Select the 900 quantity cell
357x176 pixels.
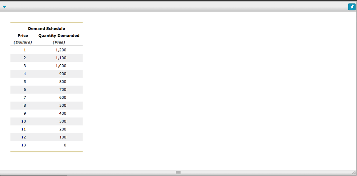[x=63, y=74]
